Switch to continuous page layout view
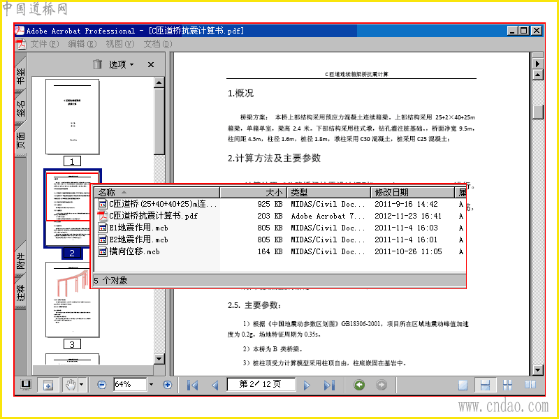 [x=485, y=385]
